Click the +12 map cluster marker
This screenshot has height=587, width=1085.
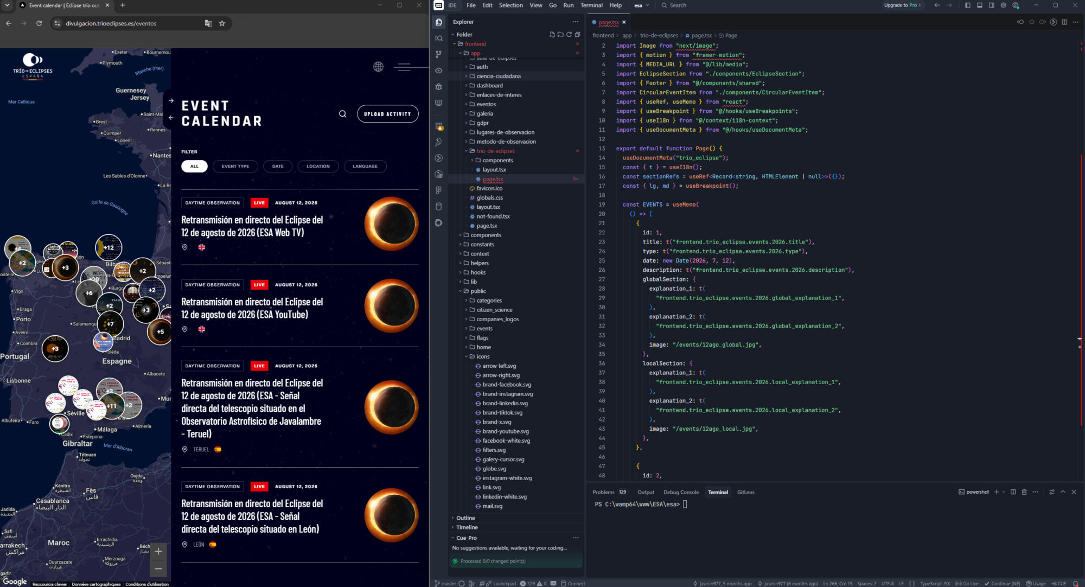108,247
